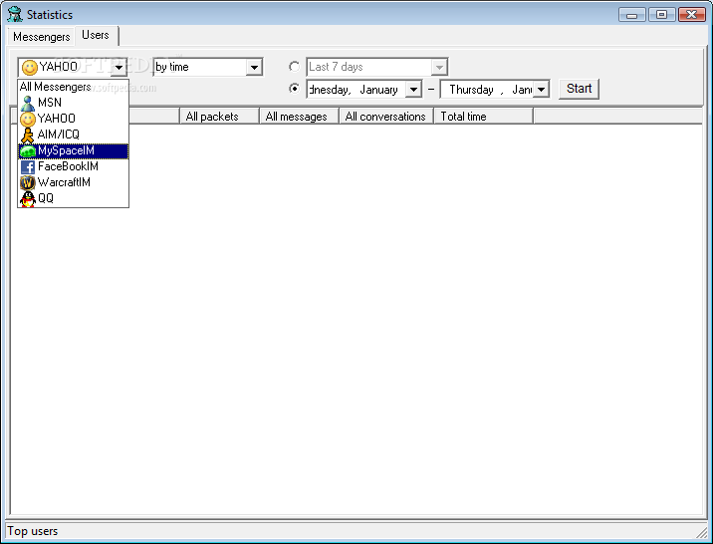Open the start date January calendar dropdown
The image size is (713, 544).
click(x=413, y=89)
